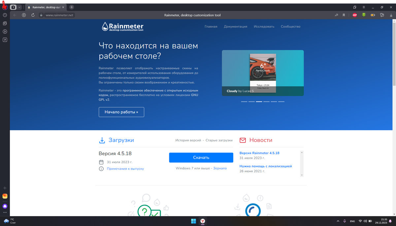This screenshot has height=226, width=396.
Task: Click the blue Скачать download button
Action: [201, 157]
